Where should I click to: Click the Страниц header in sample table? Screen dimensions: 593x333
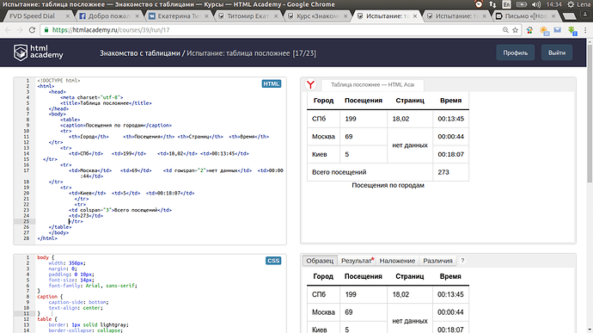(x=410, y=276)
